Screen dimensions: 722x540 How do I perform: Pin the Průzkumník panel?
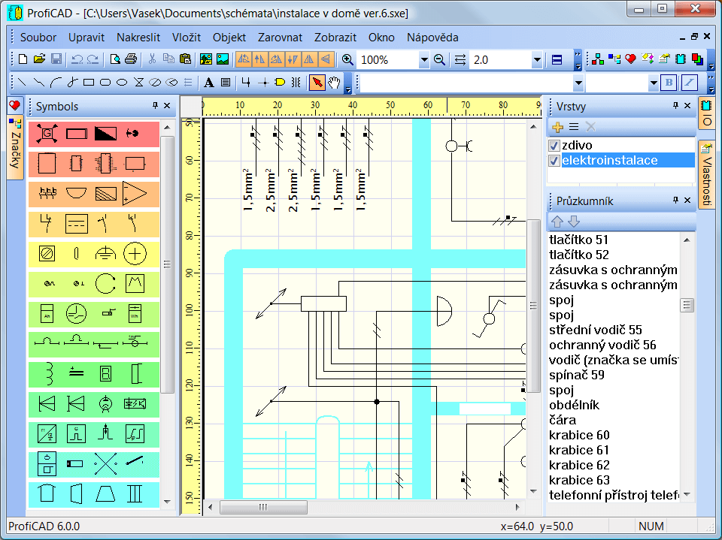point(675,200)
